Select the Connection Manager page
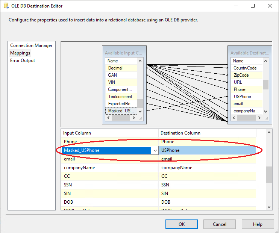Image resolution: width=279 pixels, height=233 pixels. (31, 45)
